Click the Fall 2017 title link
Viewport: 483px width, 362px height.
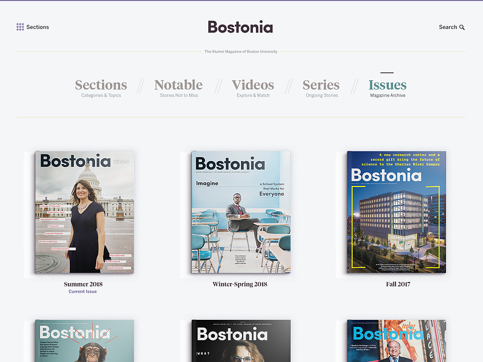click(398, 284)
